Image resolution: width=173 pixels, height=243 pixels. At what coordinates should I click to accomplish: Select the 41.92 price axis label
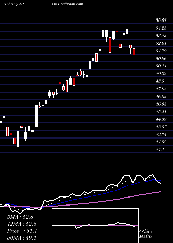(161, 142)
